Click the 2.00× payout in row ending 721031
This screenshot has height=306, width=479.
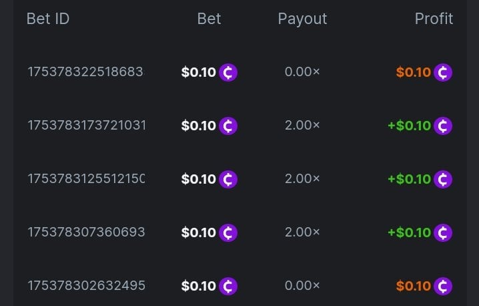tap(302, 126)
